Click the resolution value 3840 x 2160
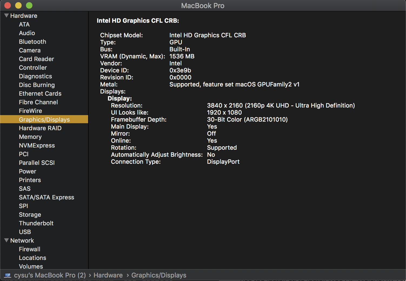 [281, 105]
